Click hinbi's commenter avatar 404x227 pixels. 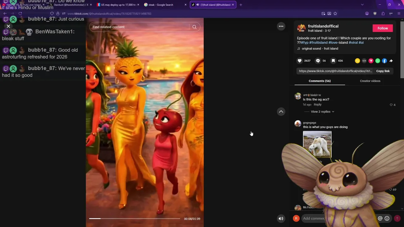[298, 96]
